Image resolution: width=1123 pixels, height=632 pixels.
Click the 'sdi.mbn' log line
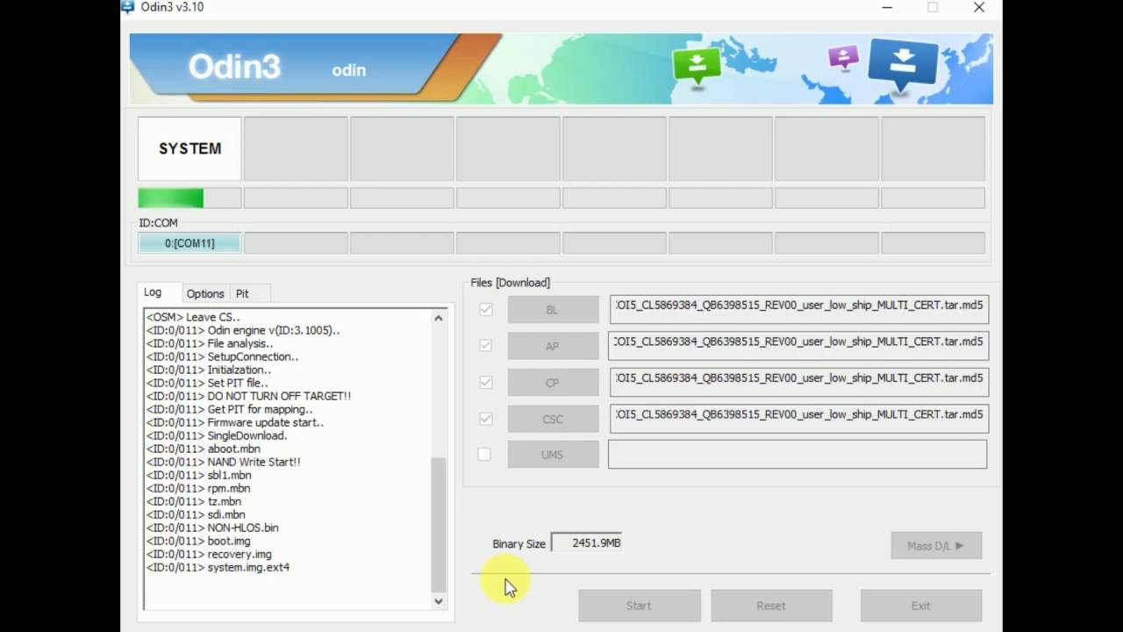tap(196, 514)
